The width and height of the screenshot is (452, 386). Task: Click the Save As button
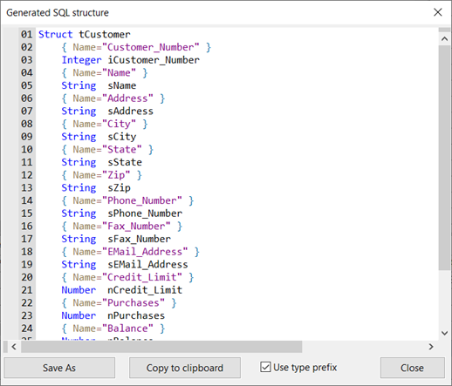[59, 368]
